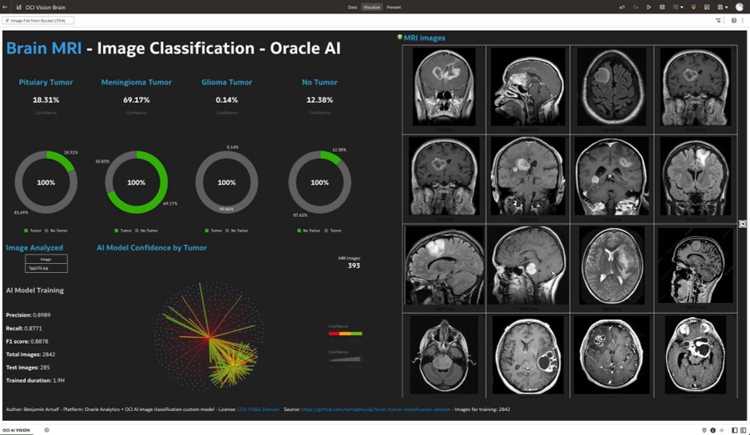Screen dimensions: 750x435
Task: Select the sagittal MRI thumbnail second in top row
Action: 527,86
